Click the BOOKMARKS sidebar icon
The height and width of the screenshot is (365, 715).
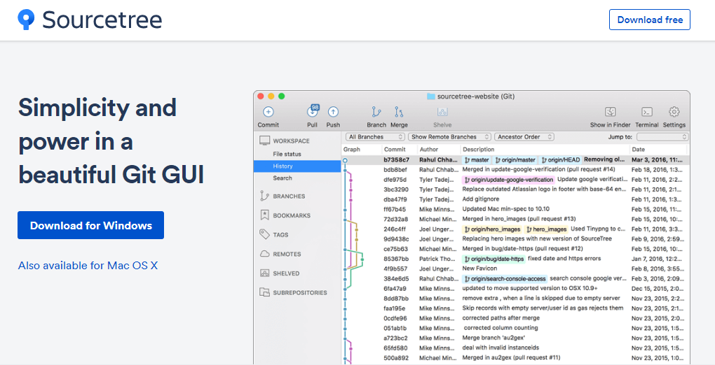click(264, 215)
